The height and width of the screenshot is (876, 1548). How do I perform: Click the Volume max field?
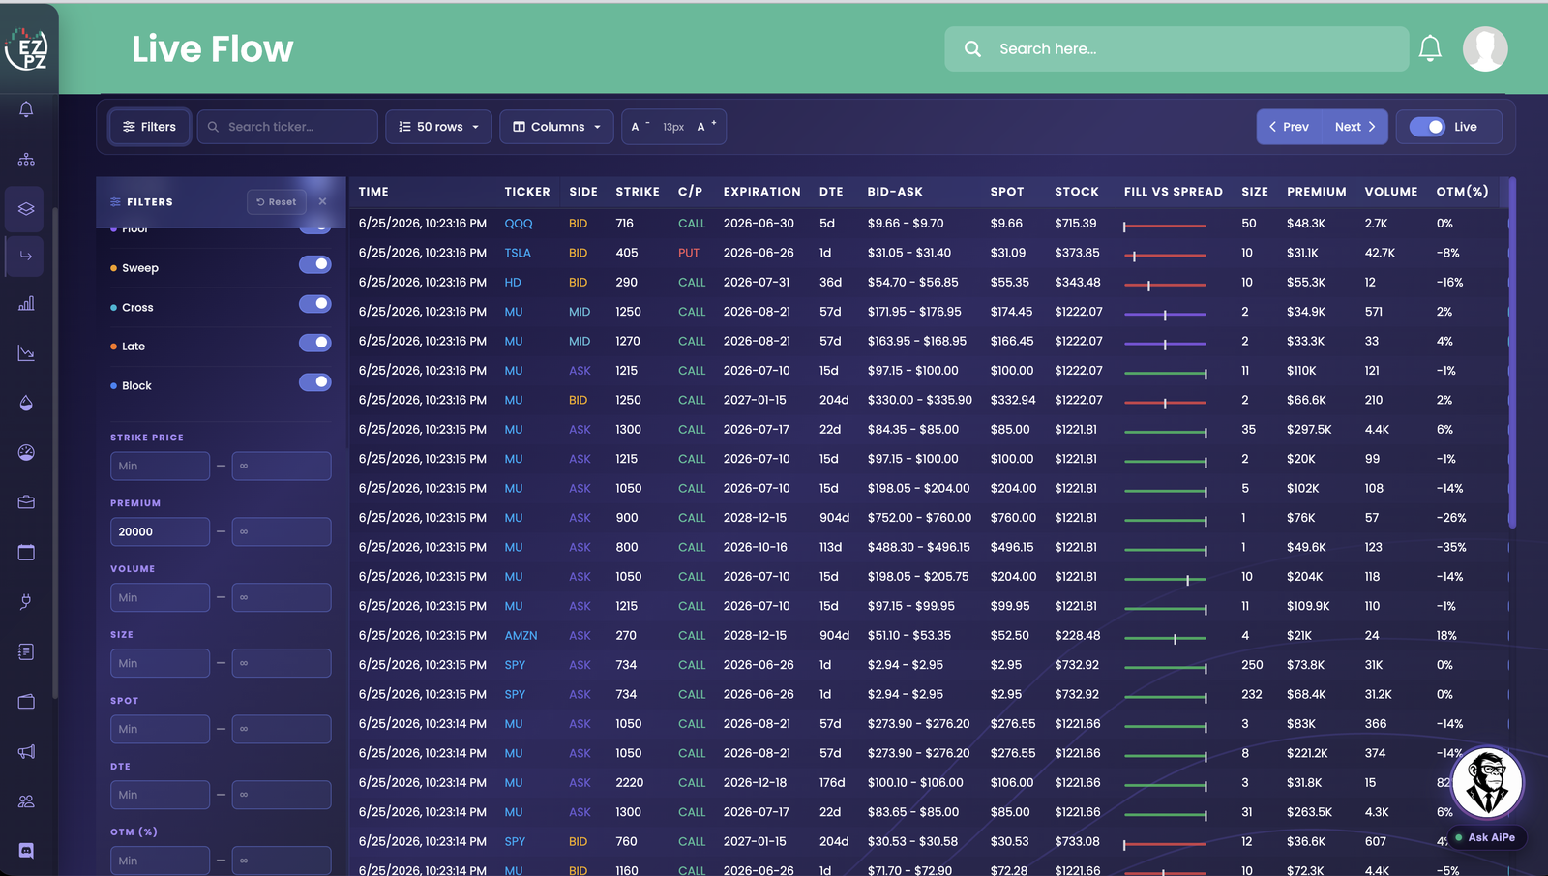click(282, 597)
